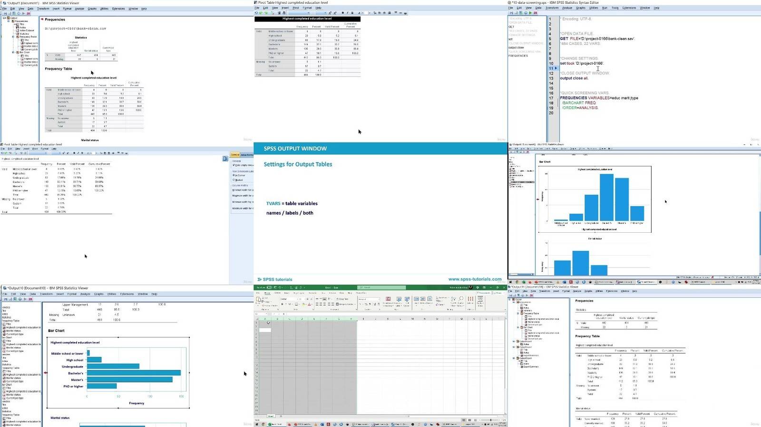Click 'Frequencies' heading in Output1 Viewer
Screen dimensions: 761x427
click(55, 19)
